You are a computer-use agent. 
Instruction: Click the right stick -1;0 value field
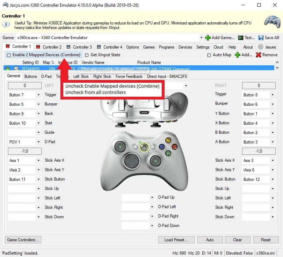(259, 151)
